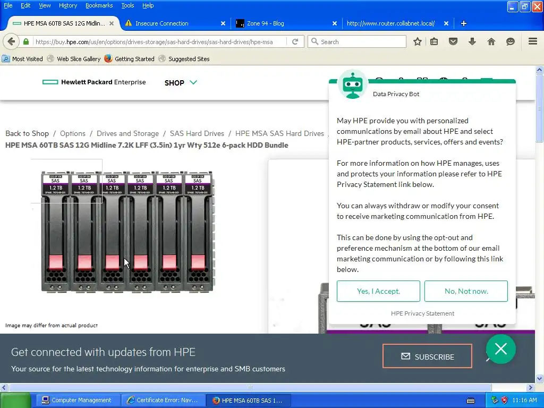Image resolution: width=544 pixels, height=408 pixels.
Task: Click the magnifier icon in Search box
Action: coord(314,41)
